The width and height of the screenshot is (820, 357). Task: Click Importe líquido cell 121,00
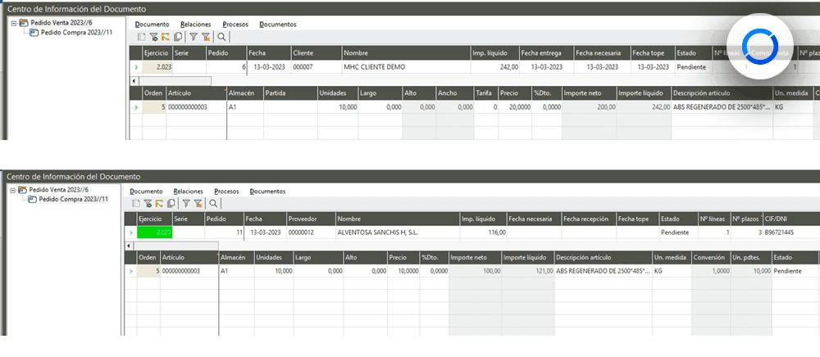[x=528, y=271]
